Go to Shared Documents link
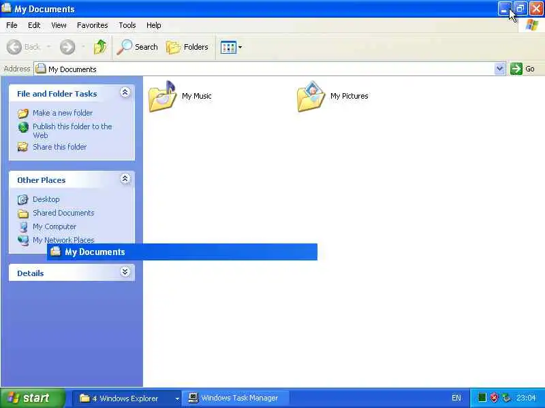 [x=63, y=213]
